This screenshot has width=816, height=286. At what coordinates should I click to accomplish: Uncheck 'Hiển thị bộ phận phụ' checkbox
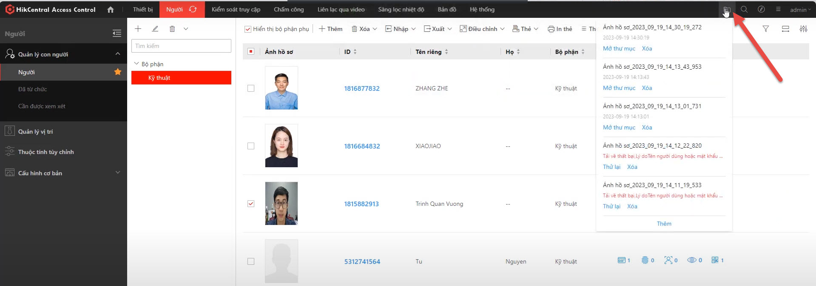[x=247, y=29]
